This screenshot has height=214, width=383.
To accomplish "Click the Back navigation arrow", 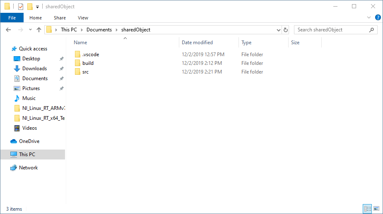I will pos(9,30).
